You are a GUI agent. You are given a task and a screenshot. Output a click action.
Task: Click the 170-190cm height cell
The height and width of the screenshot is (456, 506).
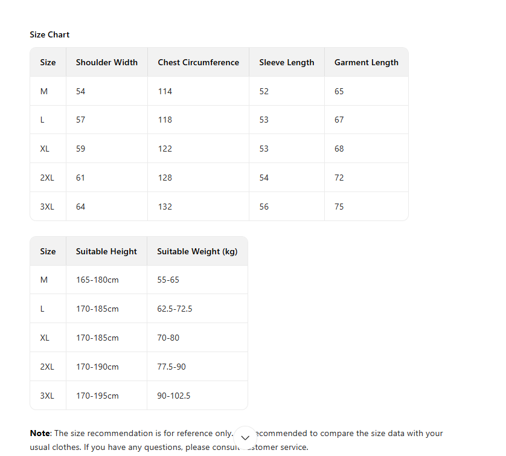97,367
